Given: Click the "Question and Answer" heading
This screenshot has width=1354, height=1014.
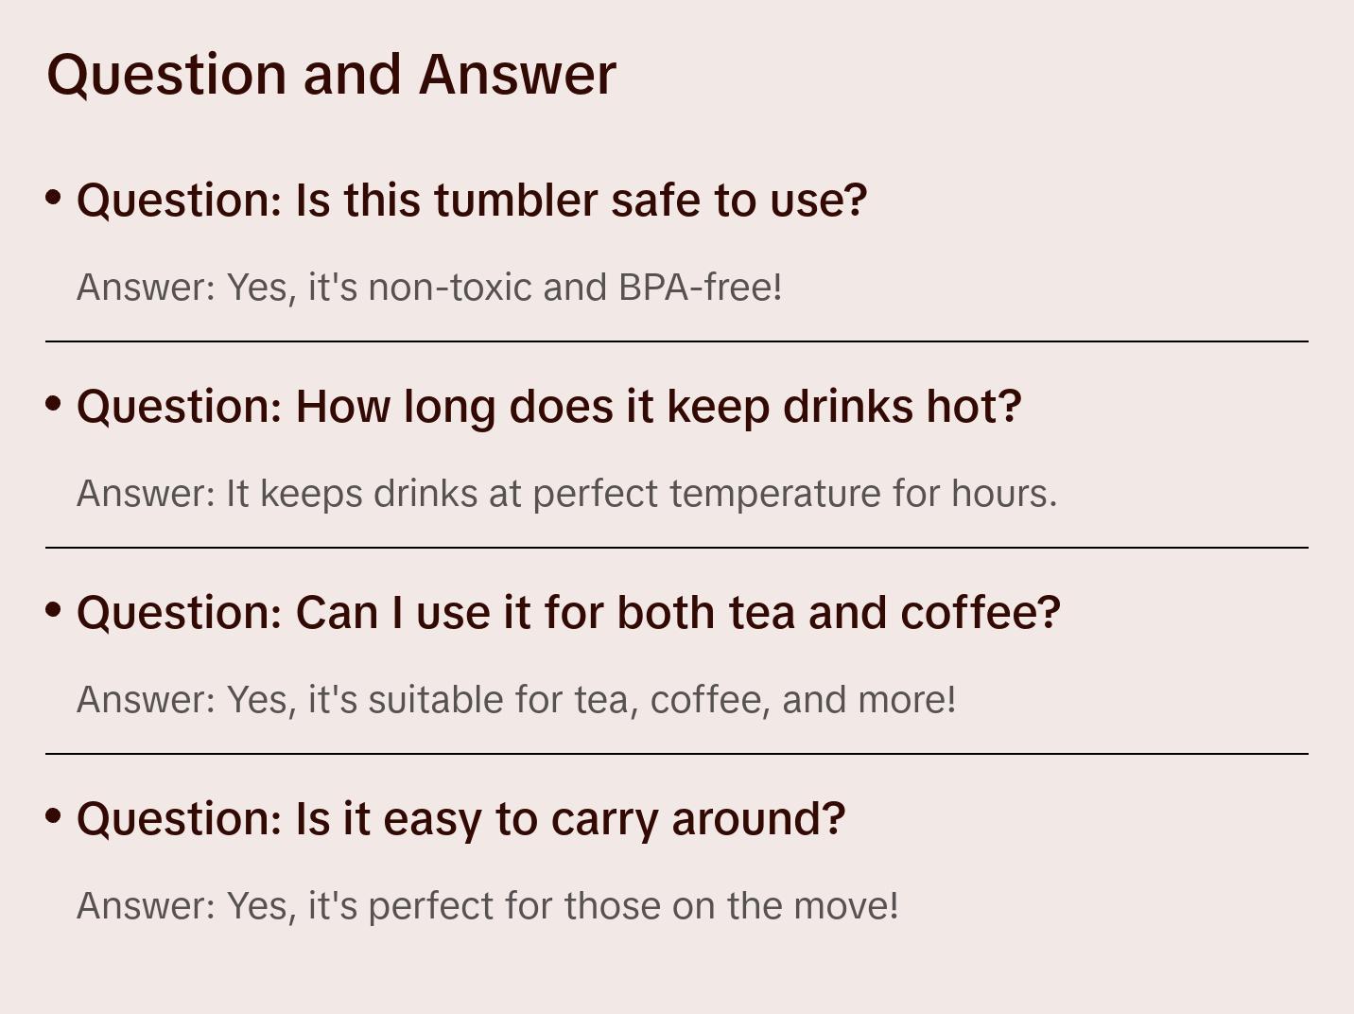Looking at the screenshot, I should (331, 74).
